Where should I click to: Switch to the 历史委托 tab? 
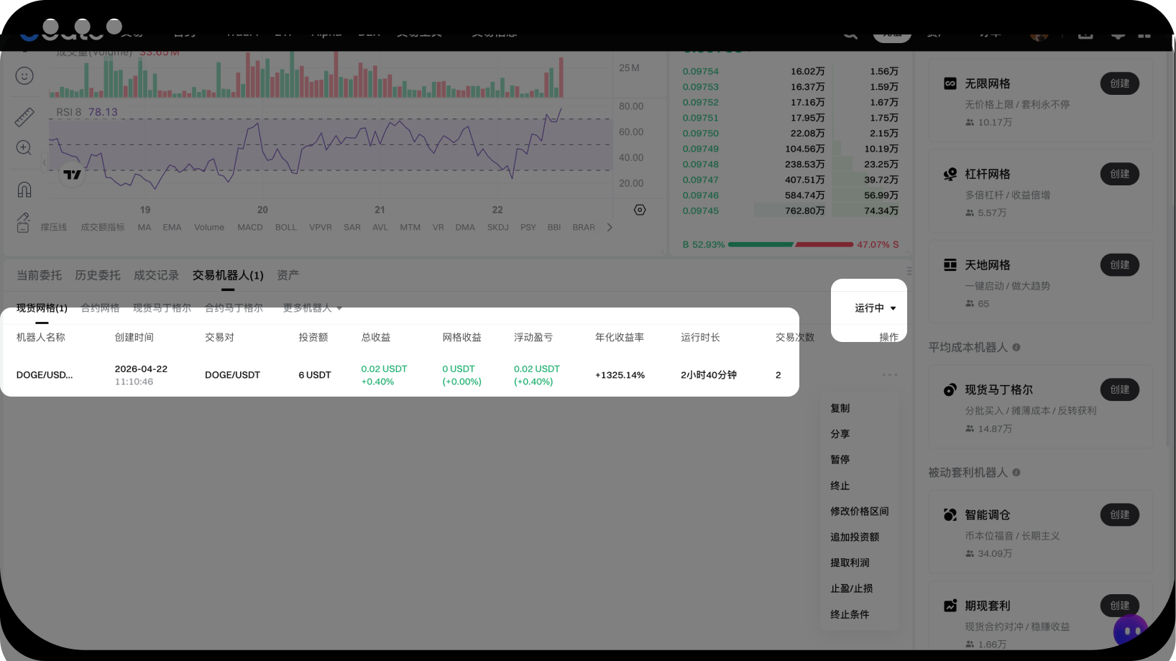pos(98,276)
